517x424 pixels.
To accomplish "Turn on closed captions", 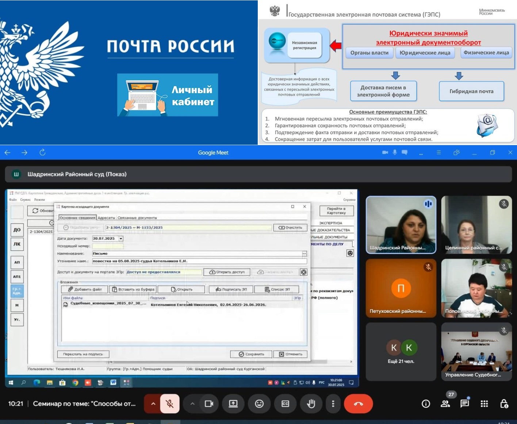I will (x=285, y=404).
